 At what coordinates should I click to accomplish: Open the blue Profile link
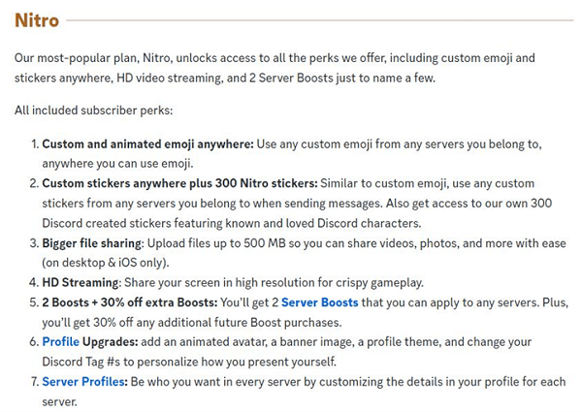[60, 341]
